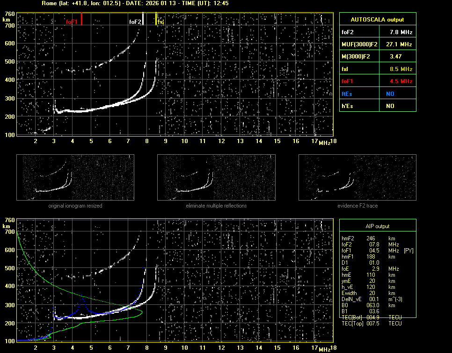Open the eliminate multiple reflections thumbnail
This screenshot has width=452, height=353.
(x=216, y=178)
